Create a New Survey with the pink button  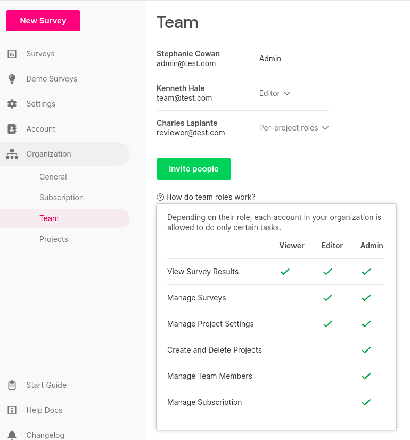(x=43, y=21)
